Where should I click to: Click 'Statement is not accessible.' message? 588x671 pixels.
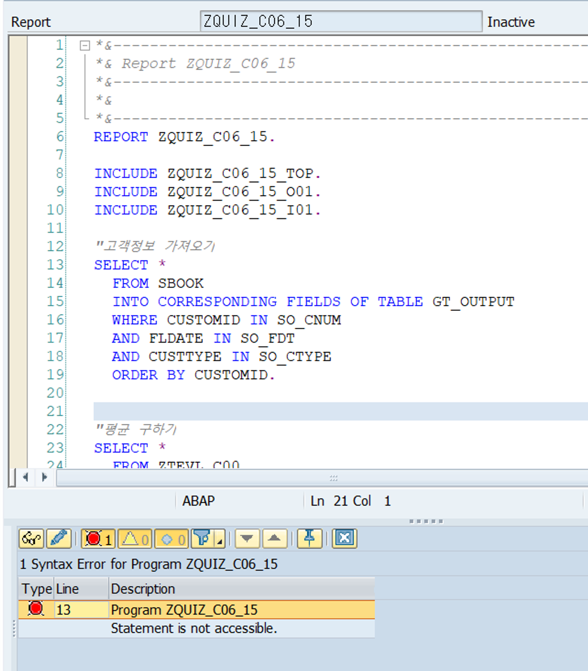[x=194, y=628]
